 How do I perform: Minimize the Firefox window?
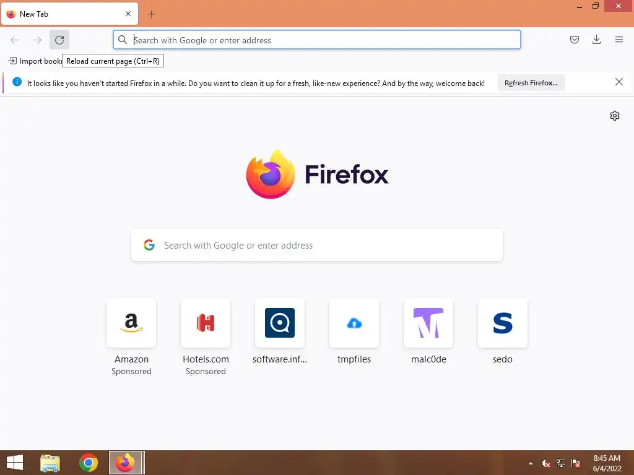coord(580,6)
